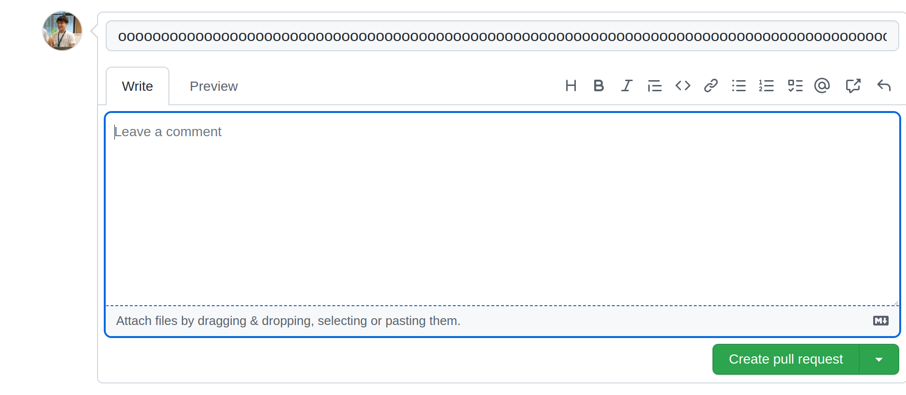Screen dimensions: 906x395
Task: Click the user avatar picture
Action: (x=62, y=31)
